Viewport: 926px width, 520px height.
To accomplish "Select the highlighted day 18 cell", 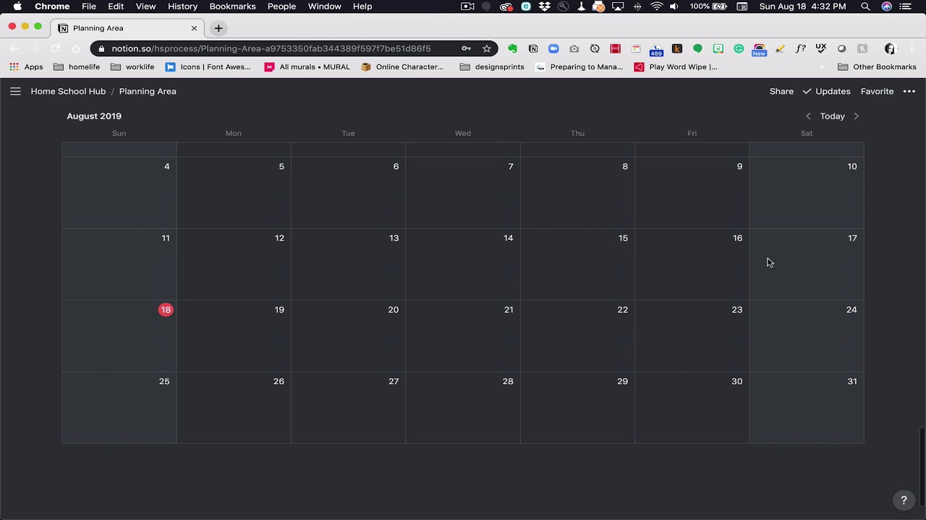I will [x=119, y=336].
